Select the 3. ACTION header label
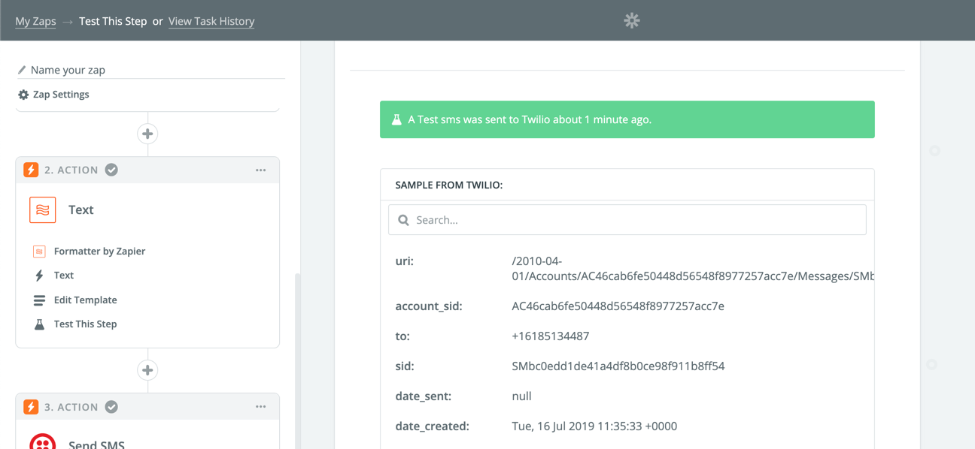 [71, 407]
